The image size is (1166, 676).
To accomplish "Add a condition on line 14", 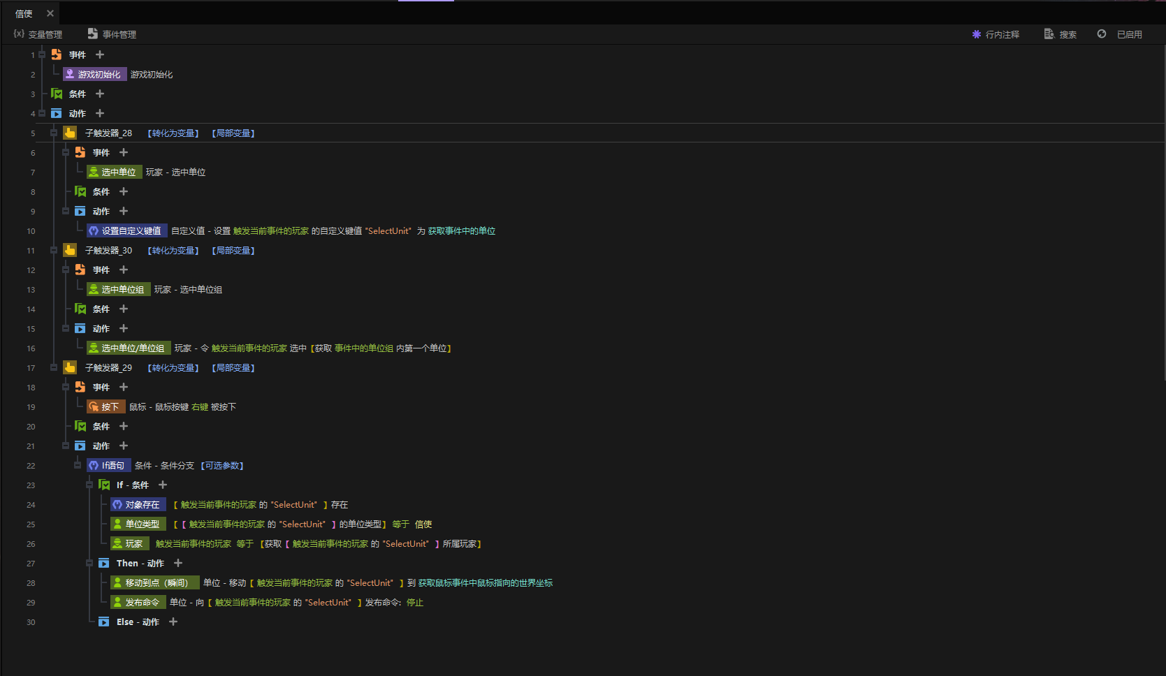I will (x=124, y=309).
